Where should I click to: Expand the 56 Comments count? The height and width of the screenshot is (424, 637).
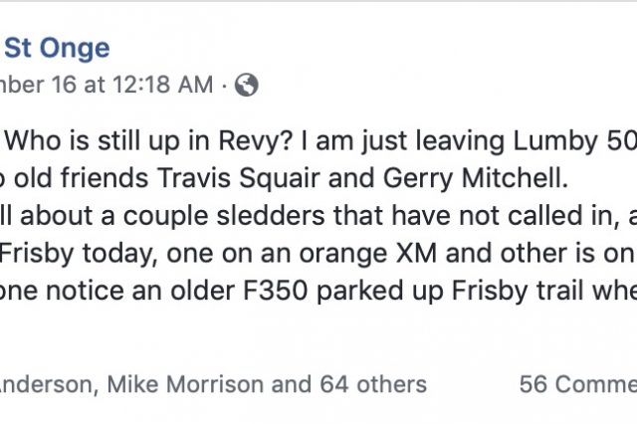[577, 383]
